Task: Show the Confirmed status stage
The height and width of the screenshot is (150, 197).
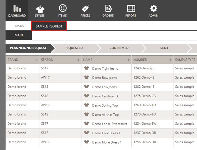Action: (x=119, y=48)
